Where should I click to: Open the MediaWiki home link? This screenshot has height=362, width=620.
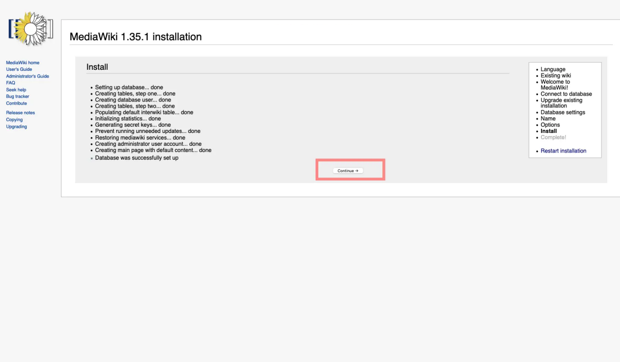click(23, 63)
